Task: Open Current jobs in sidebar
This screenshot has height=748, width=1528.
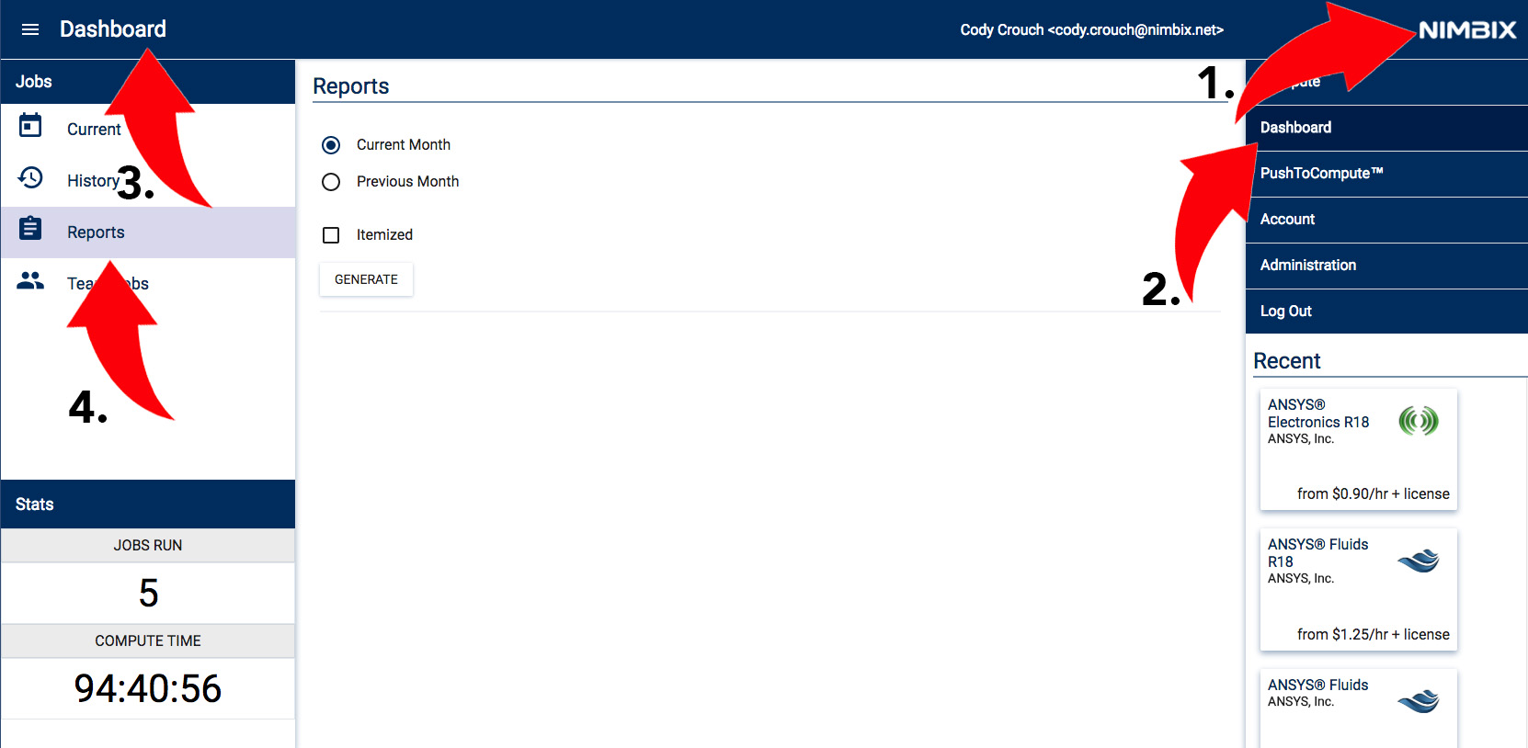Action: pyautogui.click(x=148, y=130)
